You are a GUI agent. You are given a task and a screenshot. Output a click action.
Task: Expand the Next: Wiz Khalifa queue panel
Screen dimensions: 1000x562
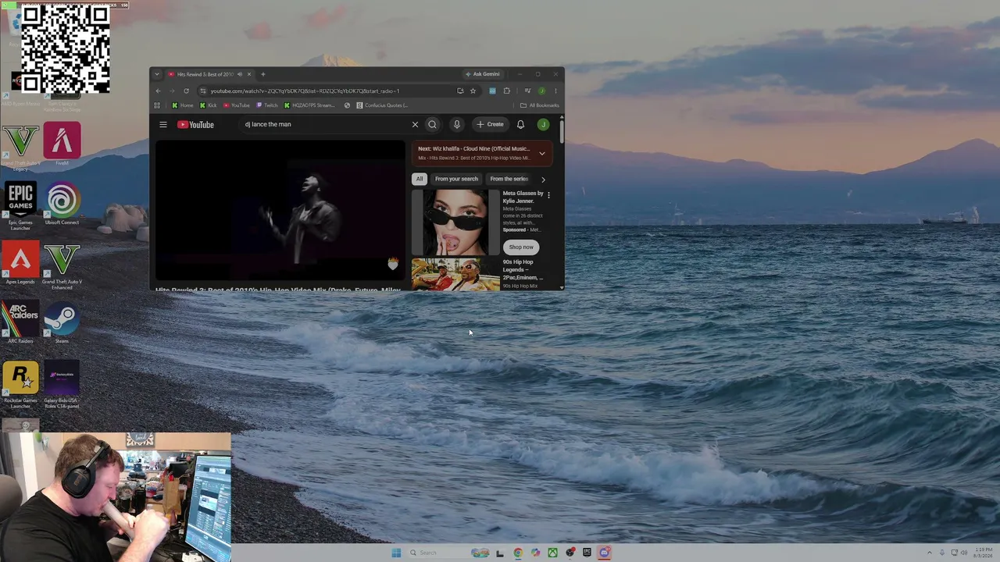click(542, 154)
